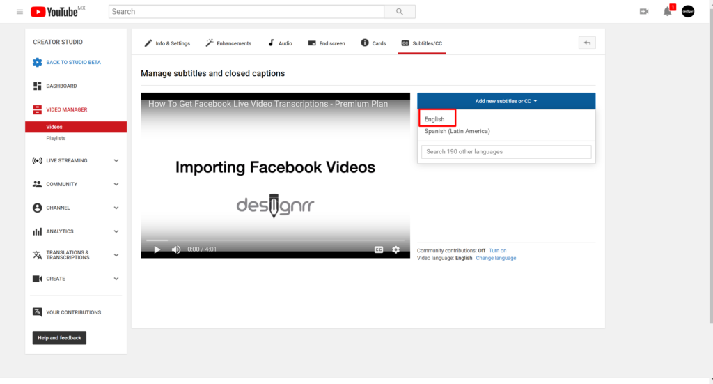Click the return arrow button
Image resolution: width=713 pixels, height=384 pixels.
click(x=587, y=43)
